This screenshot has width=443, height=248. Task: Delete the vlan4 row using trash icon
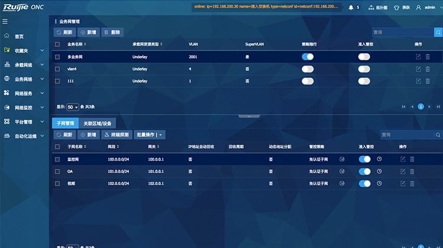click(x=428, y=68)
